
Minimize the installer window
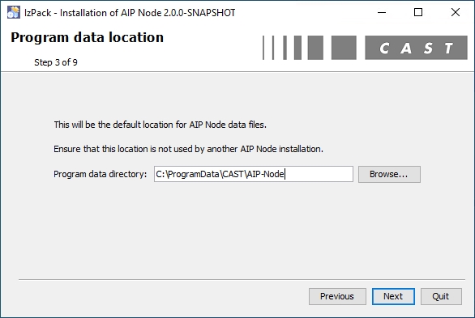click(382, 12)
